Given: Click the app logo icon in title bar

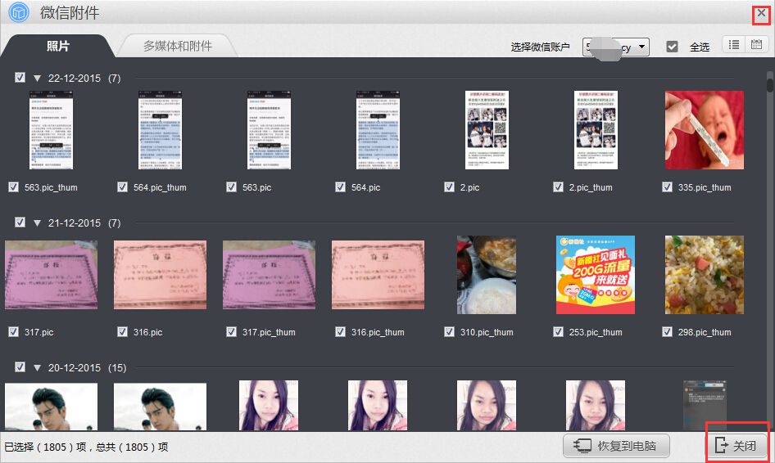Looking at the screenshot, I should pos(18,12).
